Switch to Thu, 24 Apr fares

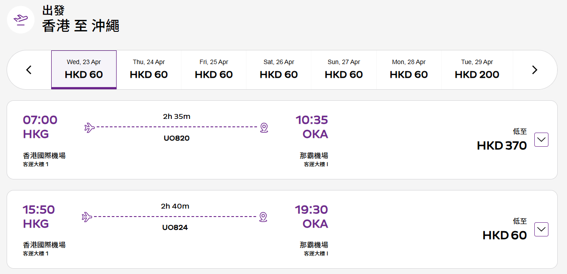click(149, 70)
